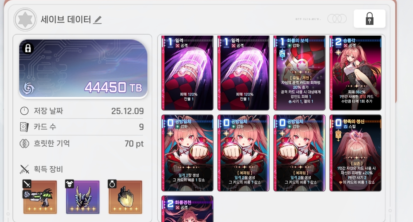413x222 pixels.
Task: Toggle the padlock lock button at top right
Action: click(370, 19)
